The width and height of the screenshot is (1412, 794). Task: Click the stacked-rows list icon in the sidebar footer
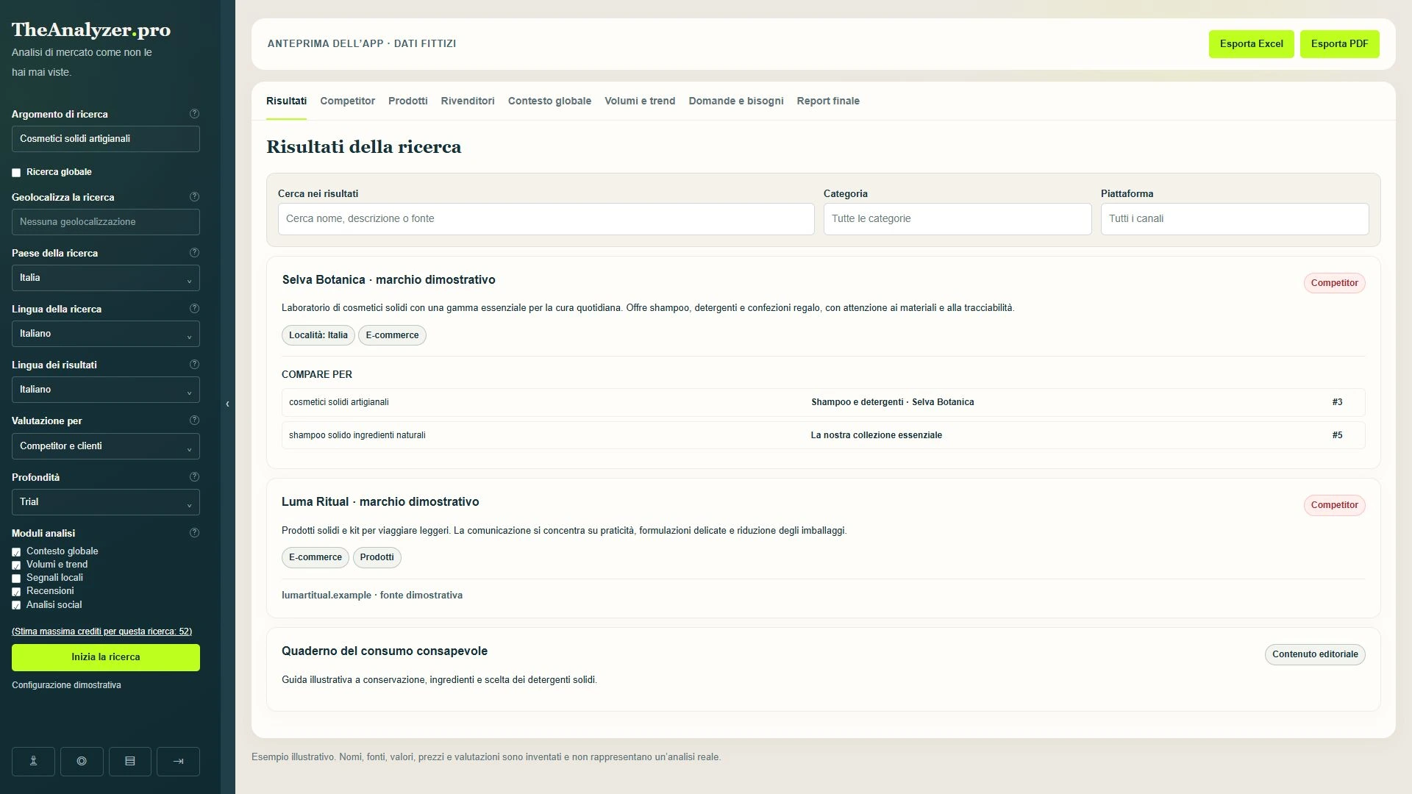tap(130, 762)
